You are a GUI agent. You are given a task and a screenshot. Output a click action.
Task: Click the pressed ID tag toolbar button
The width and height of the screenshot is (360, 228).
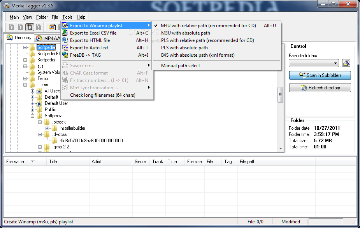point(30,27)
